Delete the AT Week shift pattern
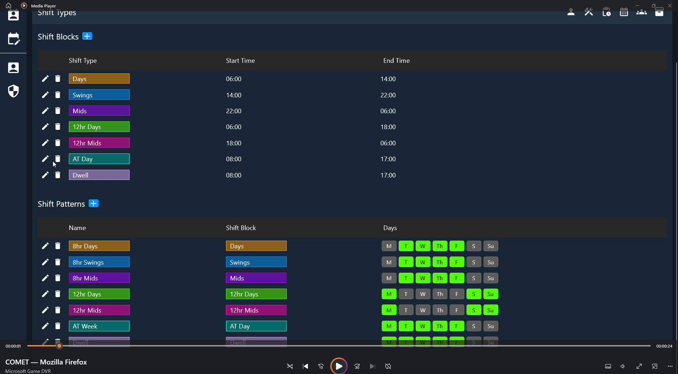Image resolution: width=678 pixels, height=374 pixels. pos(58,326)
